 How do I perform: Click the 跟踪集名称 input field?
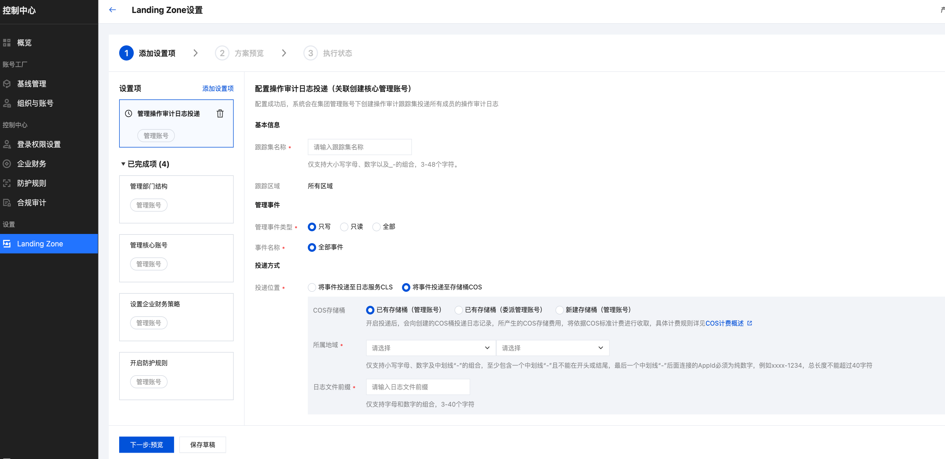pyautogui.click(x=359, y=147)
